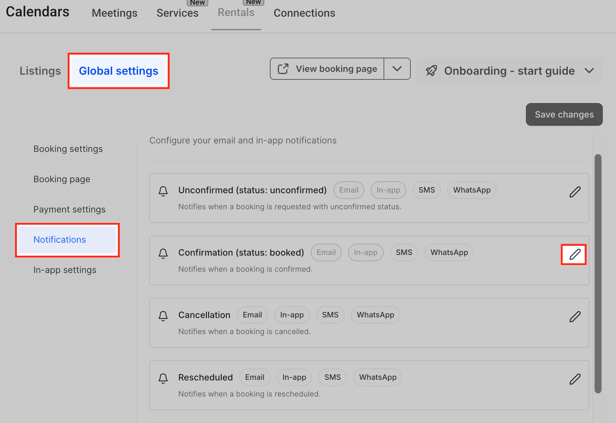Click the bell icon beside Cancellation
This screenshot has width=616, height=423.
[163, 316]
